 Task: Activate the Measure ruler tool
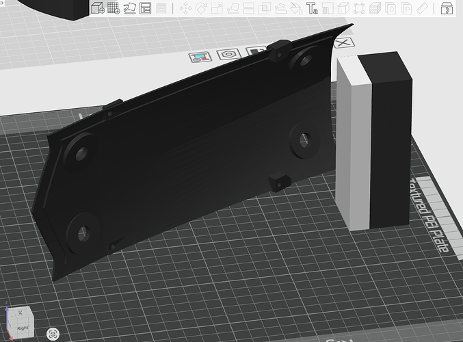[423, 8]
